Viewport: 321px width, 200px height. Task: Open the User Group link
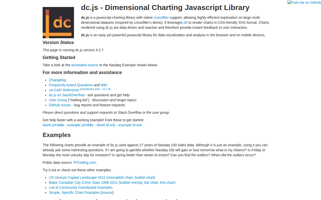58,100
